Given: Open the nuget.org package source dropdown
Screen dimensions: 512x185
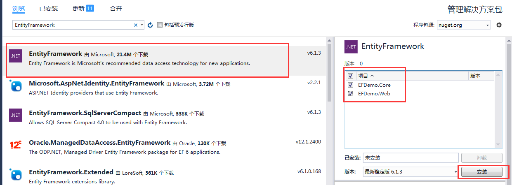Looking at the screenshot, I should pyautogui.click(x=488, y=25).
